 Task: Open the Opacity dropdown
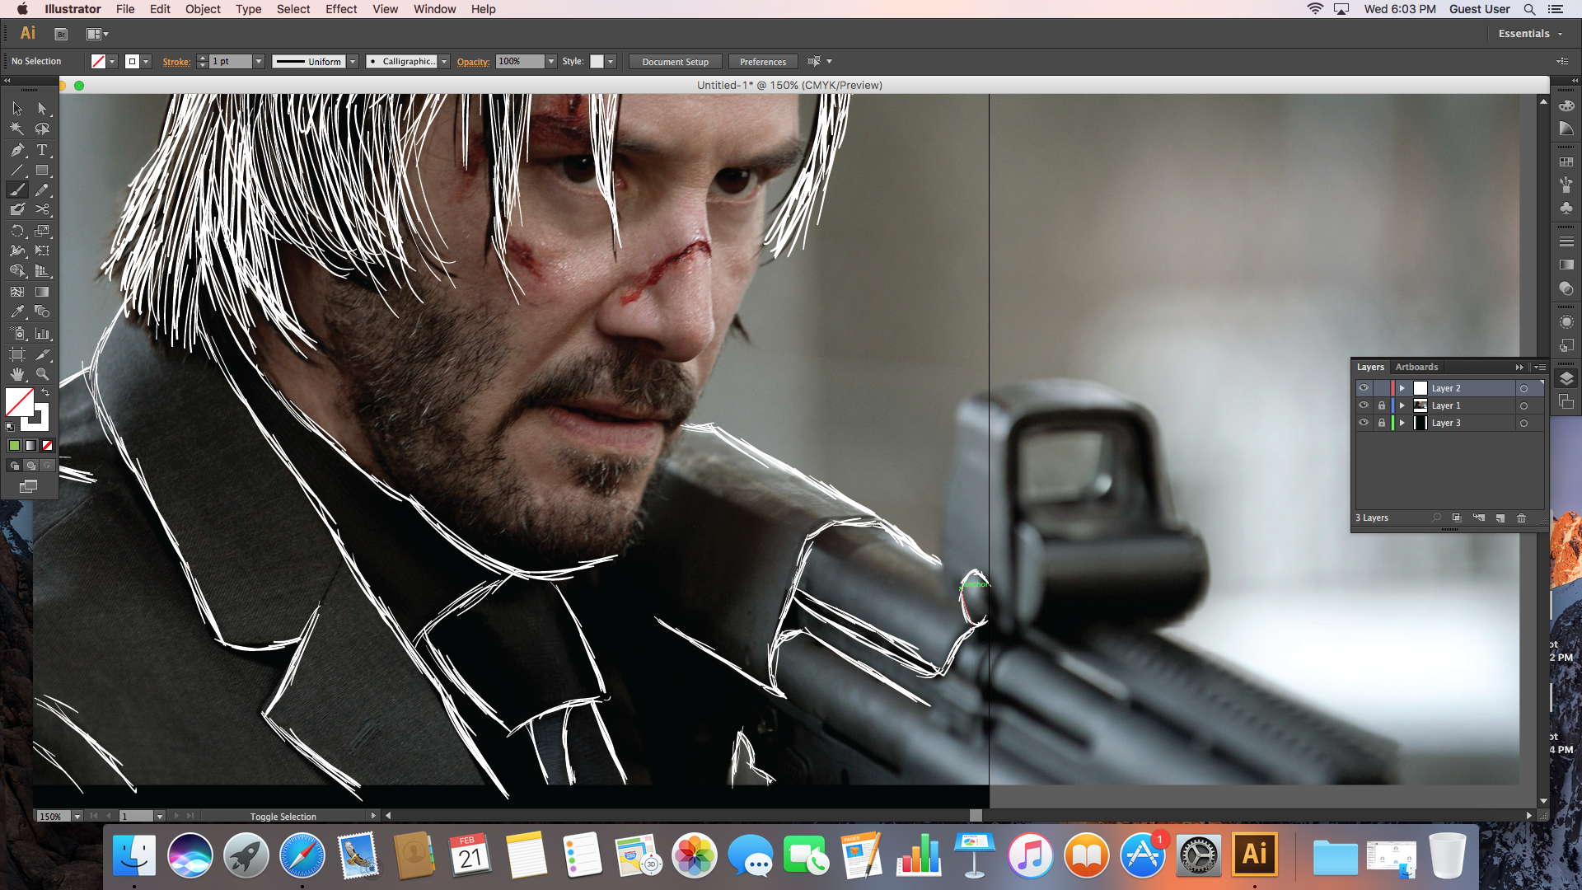pos(550,61)
